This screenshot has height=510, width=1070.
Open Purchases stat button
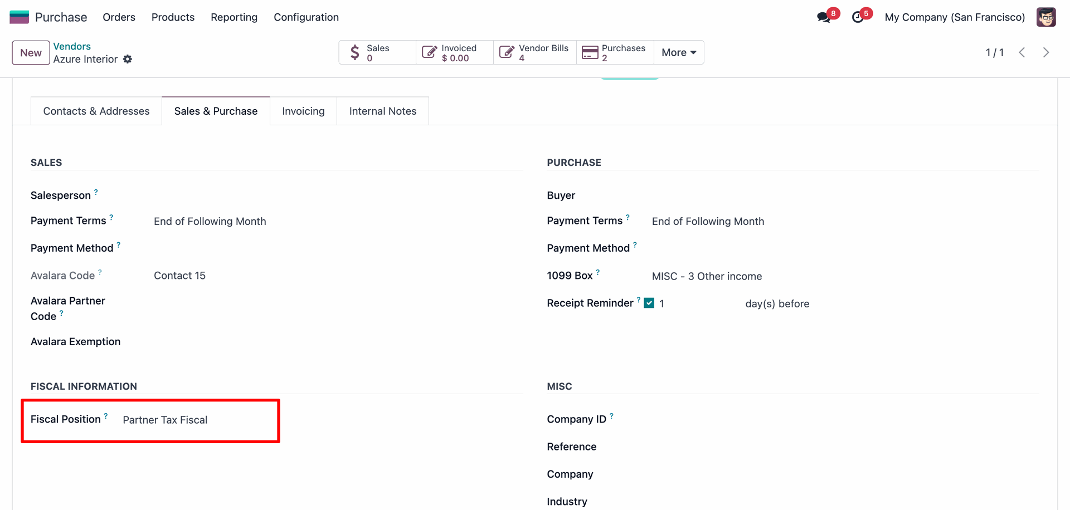pyautogui.click(x=615, y=52)
